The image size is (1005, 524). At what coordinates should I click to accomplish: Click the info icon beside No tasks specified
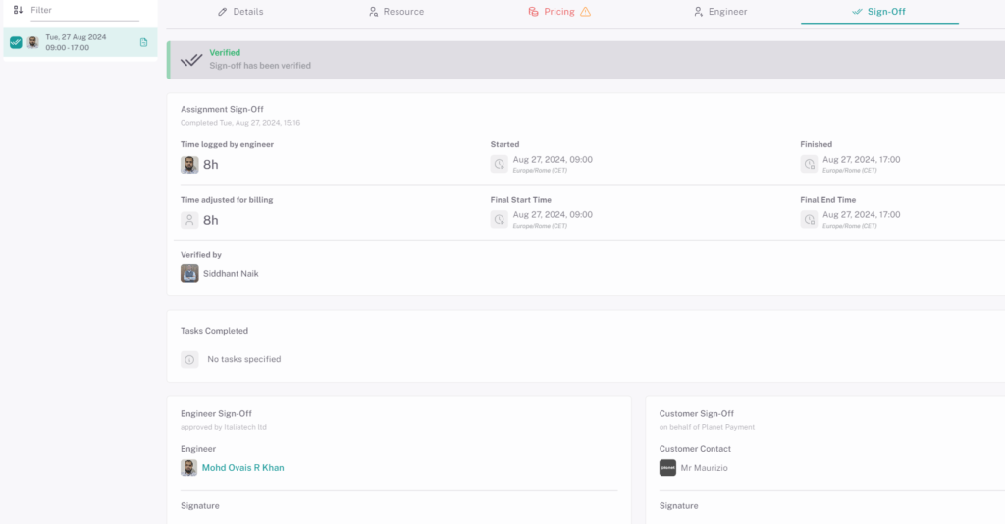[x=189, y=360]
